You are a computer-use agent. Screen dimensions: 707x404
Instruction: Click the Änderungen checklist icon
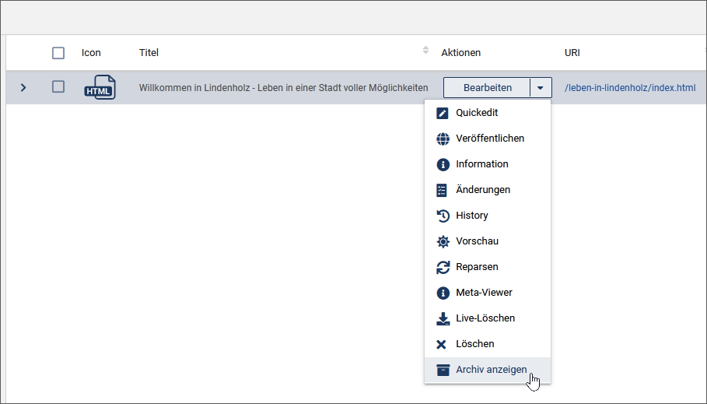(x=442, y=190)
